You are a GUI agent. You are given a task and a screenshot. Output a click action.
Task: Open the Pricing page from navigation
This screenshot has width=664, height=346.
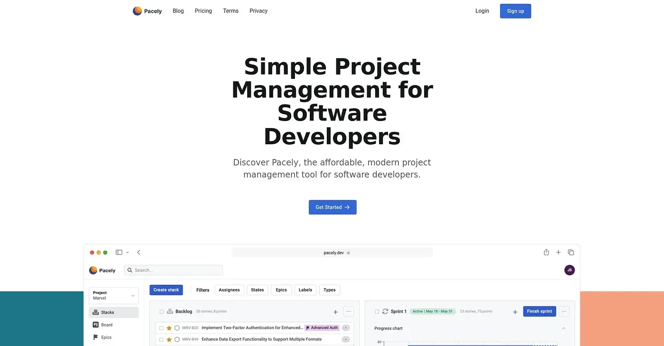(x=203, y=11)
